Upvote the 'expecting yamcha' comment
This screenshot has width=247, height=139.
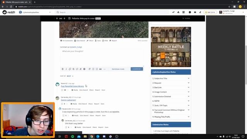click(x=63, y=115)
